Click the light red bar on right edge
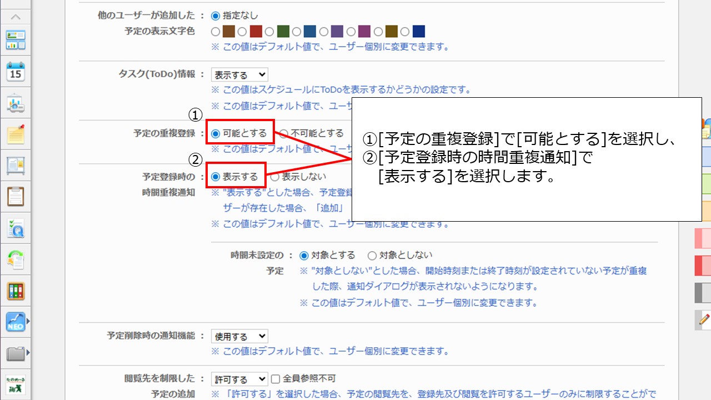711x400 pixels. (x=703, y=238)
